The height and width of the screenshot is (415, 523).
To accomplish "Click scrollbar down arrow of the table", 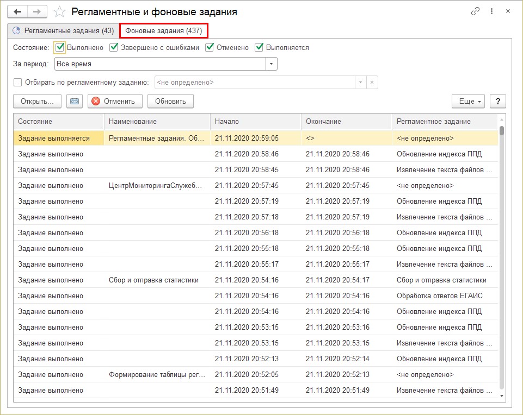I will tap(502, 395).
